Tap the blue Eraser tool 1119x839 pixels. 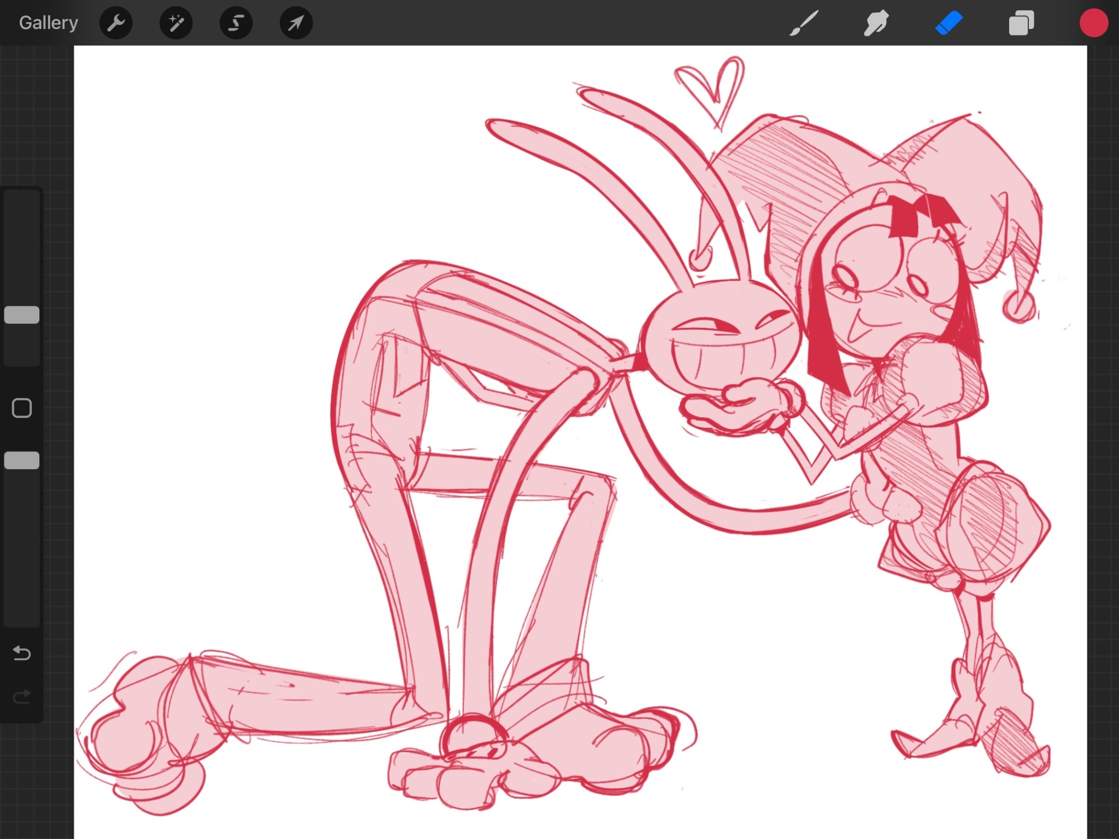[949, 23]
